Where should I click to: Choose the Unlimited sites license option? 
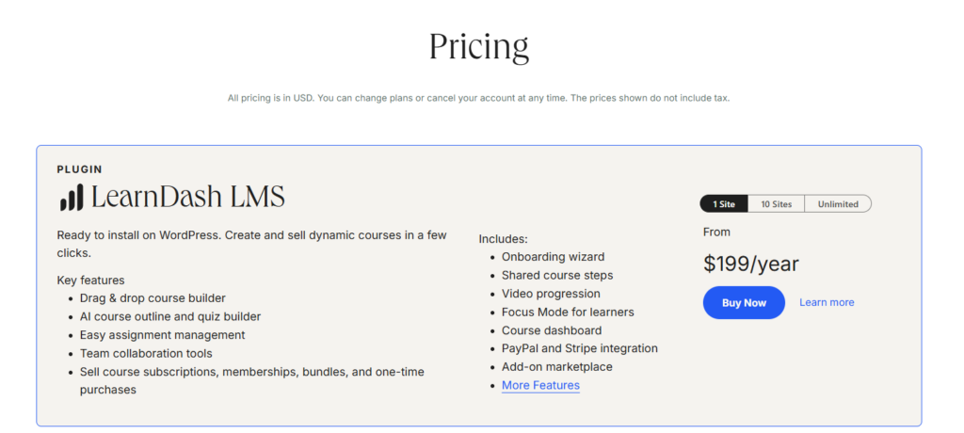838,204
